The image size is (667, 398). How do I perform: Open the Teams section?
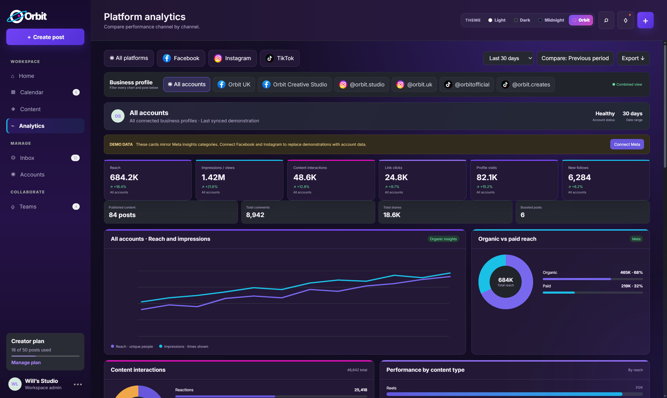pyautogui.click(x=45, y=207)
